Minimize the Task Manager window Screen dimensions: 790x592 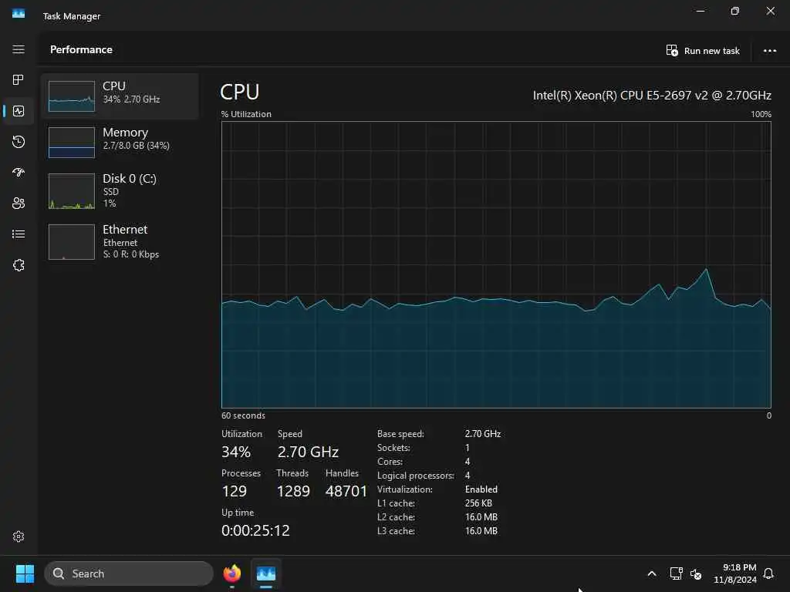tap(701, 11)
